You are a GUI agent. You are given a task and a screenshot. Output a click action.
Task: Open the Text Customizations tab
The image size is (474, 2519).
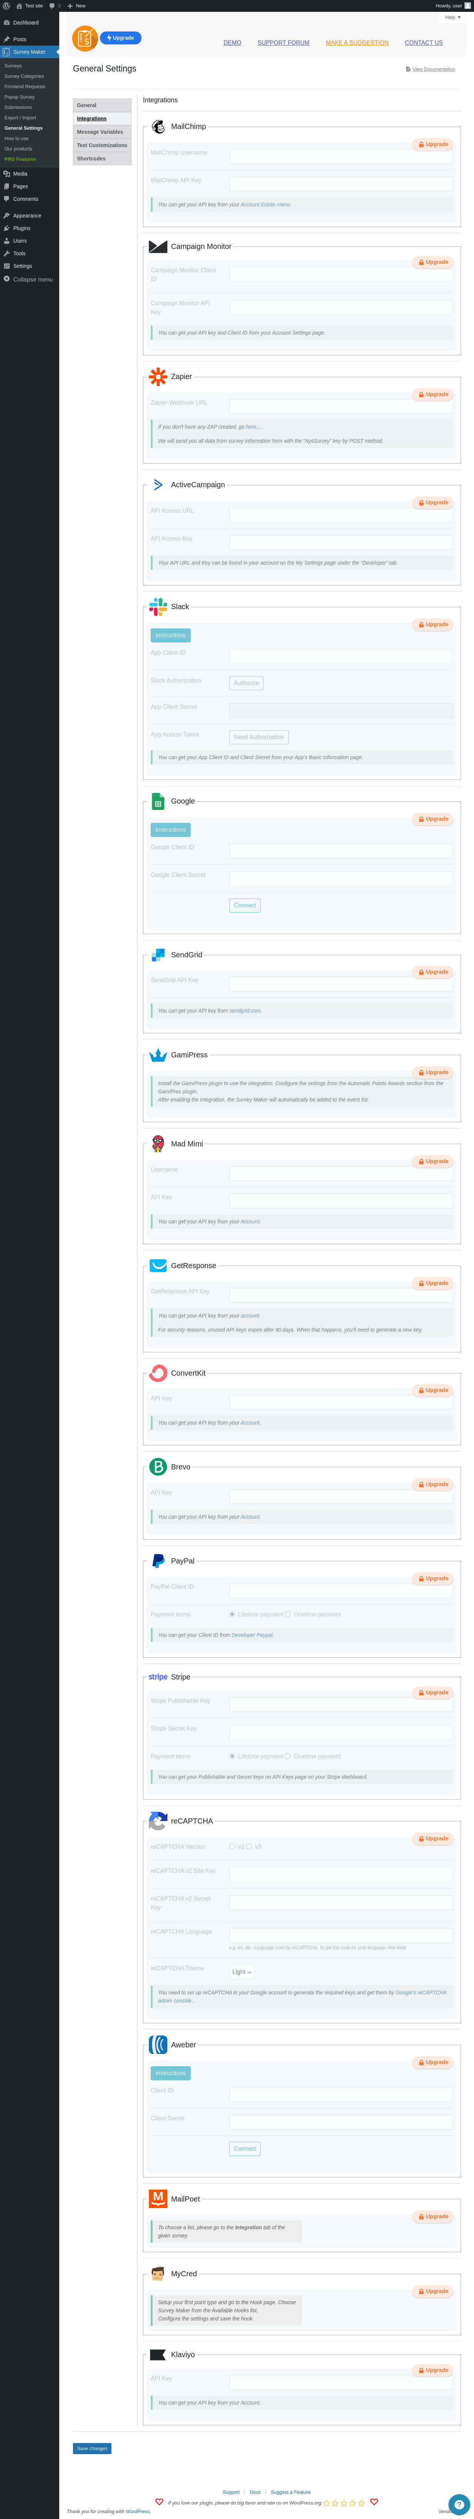[101, 146]
